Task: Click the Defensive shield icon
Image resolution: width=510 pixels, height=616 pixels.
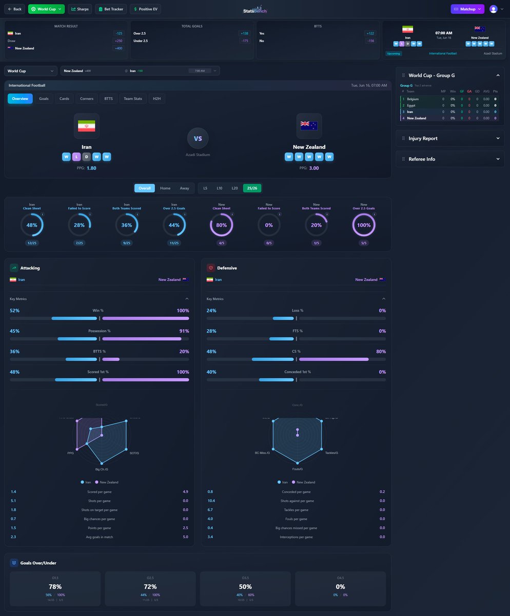Action: point(211,268)
